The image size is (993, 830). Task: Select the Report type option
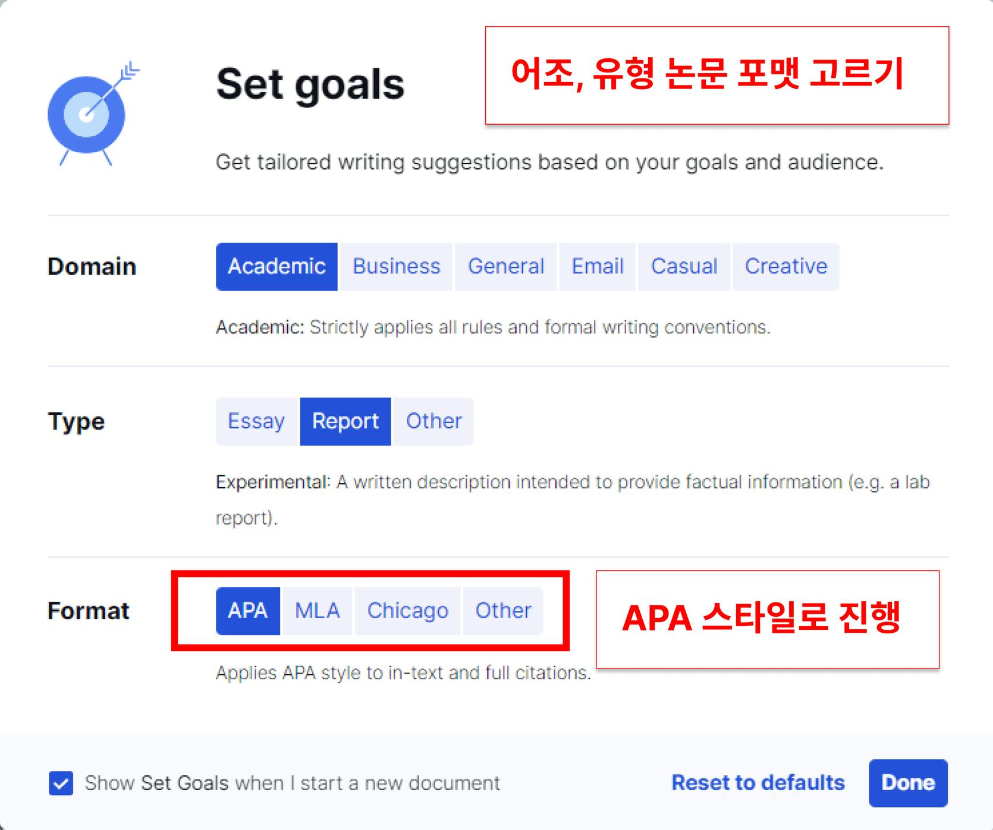click(x=345, y=421)
